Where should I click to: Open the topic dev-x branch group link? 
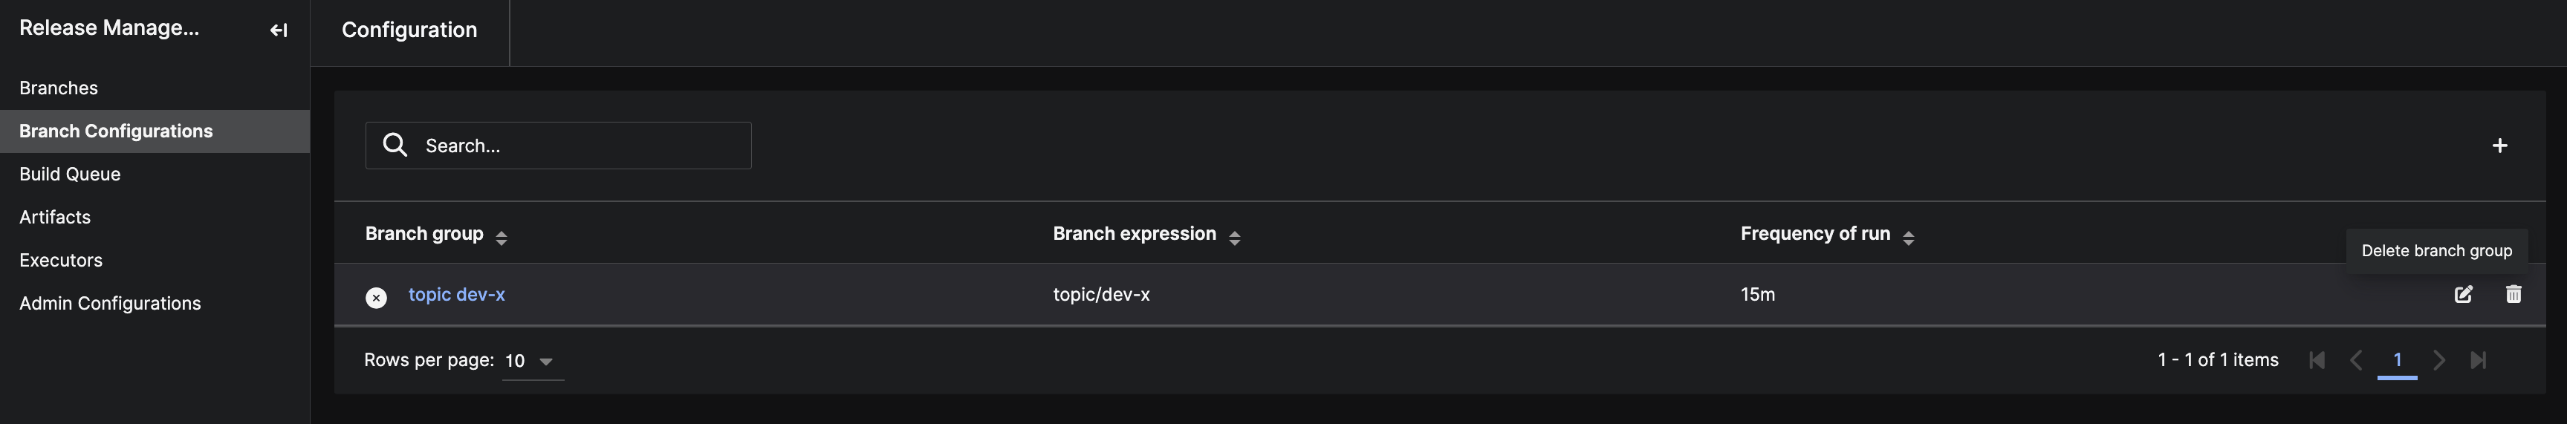tap(456, 295)
